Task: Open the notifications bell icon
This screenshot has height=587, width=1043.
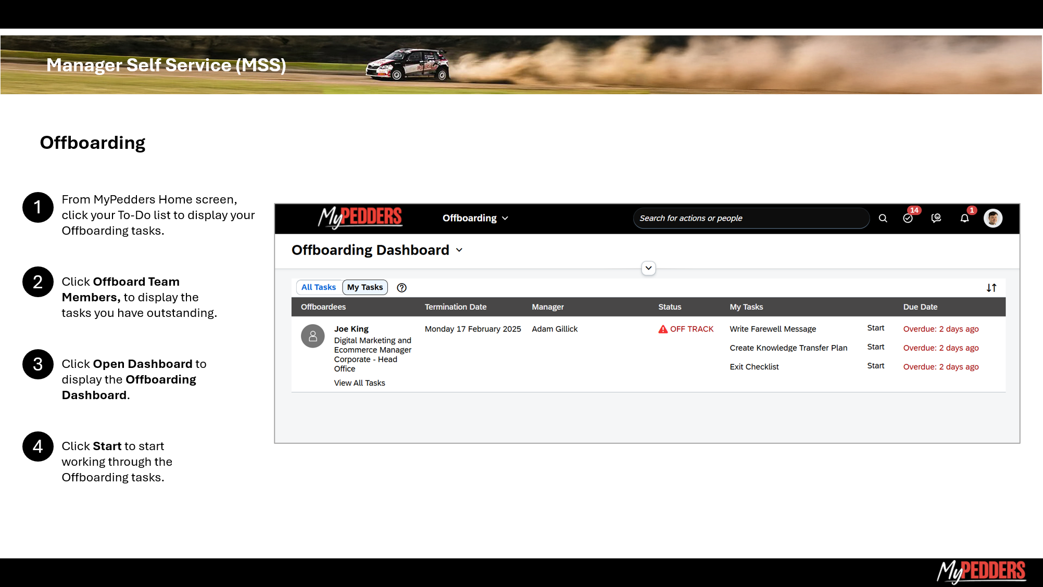Action: tap(964, 219)
